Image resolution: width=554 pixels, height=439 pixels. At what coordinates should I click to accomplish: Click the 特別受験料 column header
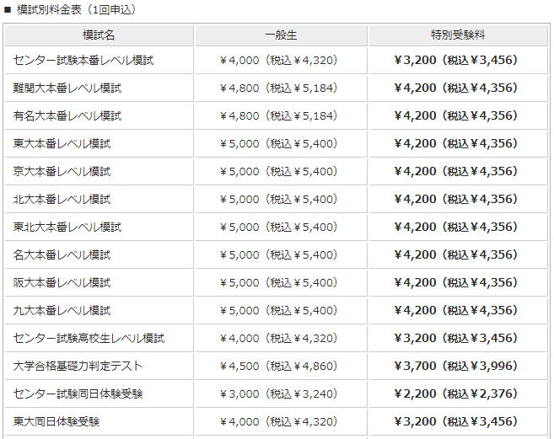[458, 35]
